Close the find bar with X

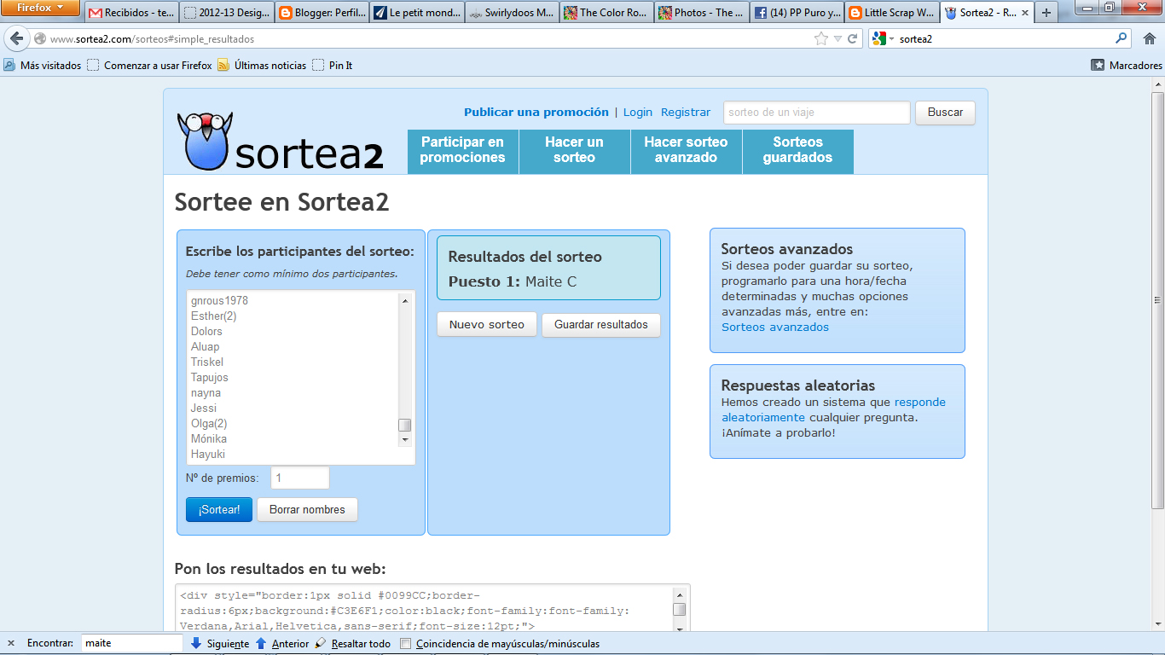click(11, 643)
